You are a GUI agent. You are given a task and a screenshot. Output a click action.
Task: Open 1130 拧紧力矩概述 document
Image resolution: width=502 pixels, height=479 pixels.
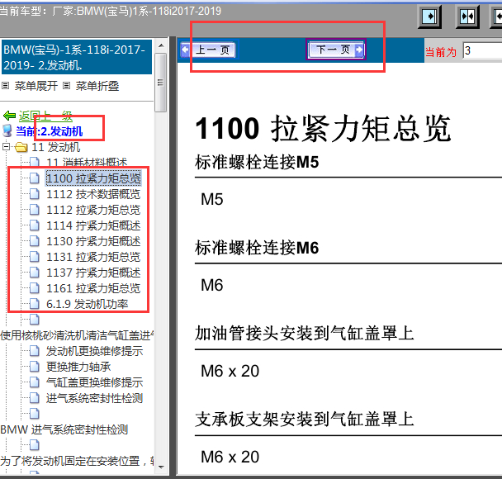pos(93,241)
